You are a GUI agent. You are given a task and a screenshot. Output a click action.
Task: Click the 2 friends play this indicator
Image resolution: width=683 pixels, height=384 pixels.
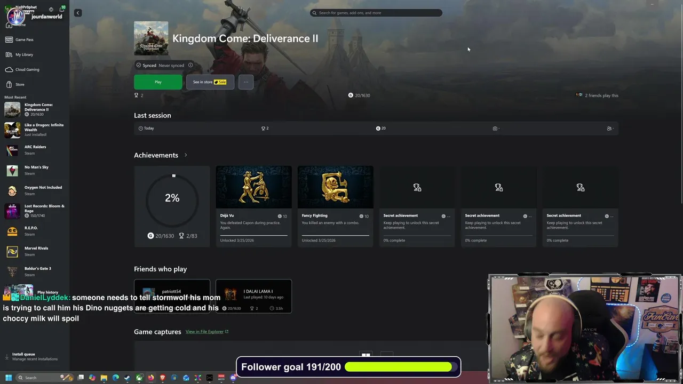(597, 95)
